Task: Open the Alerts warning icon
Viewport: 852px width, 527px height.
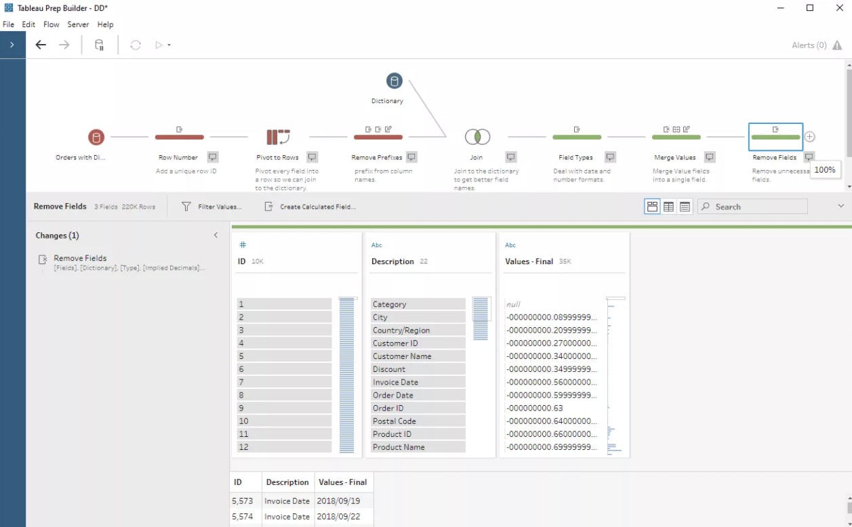Action: point(837,45)
